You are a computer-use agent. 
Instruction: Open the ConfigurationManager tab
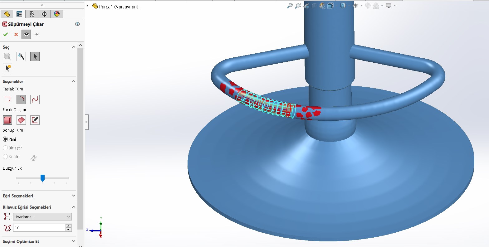32,14
